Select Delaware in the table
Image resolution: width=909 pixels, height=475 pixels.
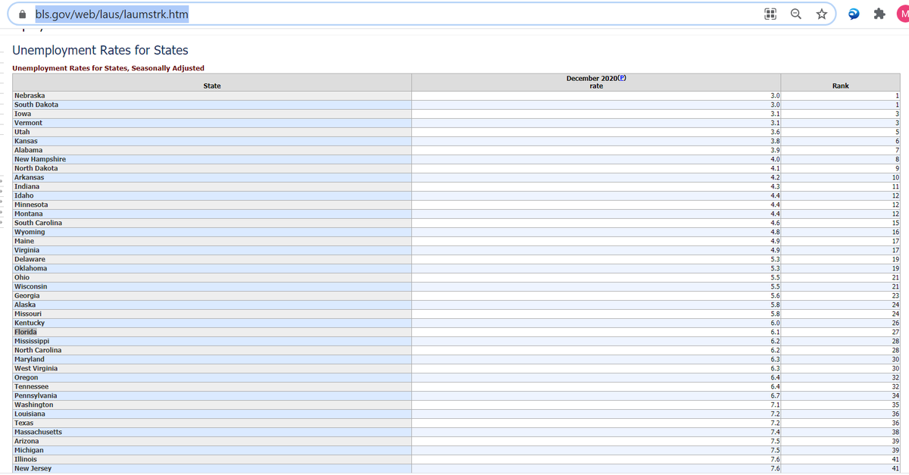click(x=30, y=259)
